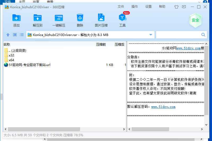The height and width of the screenshot is (141, 212).
Task: Open the 图片压缩 image compression tool
Action: (x=101, y=17)
